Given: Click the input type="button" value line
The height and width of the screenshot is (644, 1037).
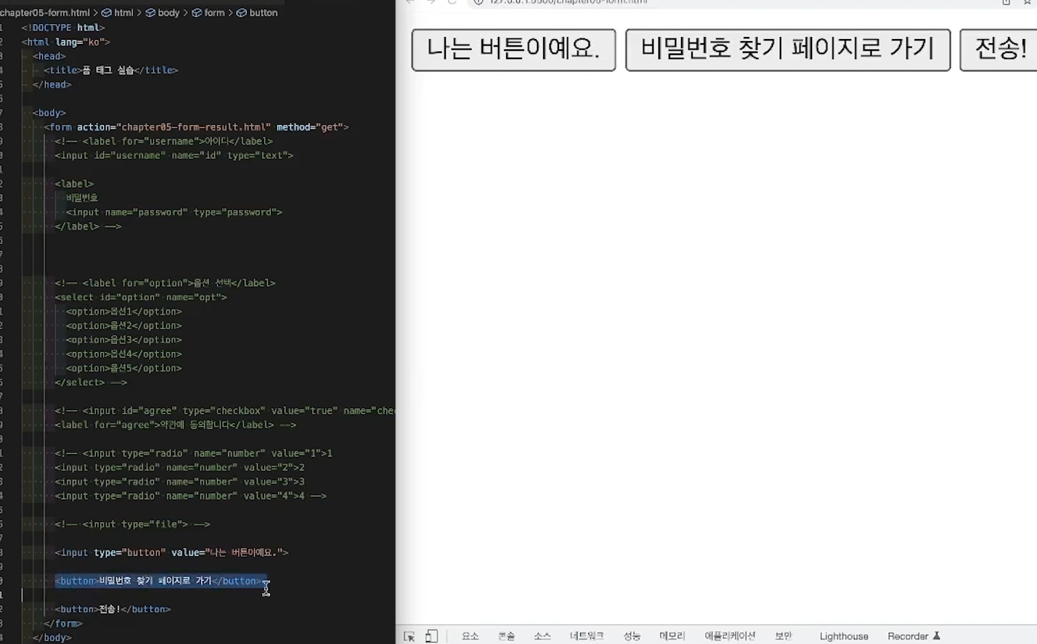Looking at the screenshot, I should click(171, 552).
